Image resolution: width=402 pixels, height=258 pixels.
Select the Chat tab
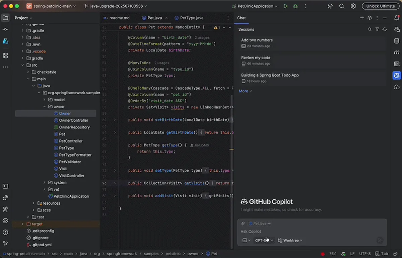[x=241, y=18]
